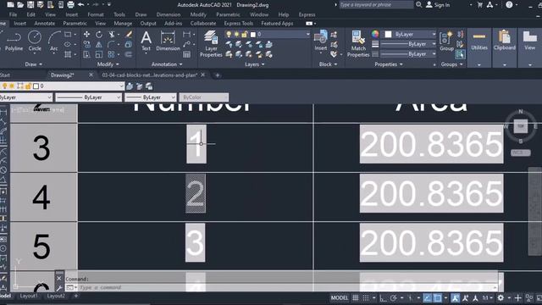Image resolution: width=542 pixels, height=305 pixels.
Task: Click the Erase tool icon
Action: pyautogui.click(x=129, y=34)
